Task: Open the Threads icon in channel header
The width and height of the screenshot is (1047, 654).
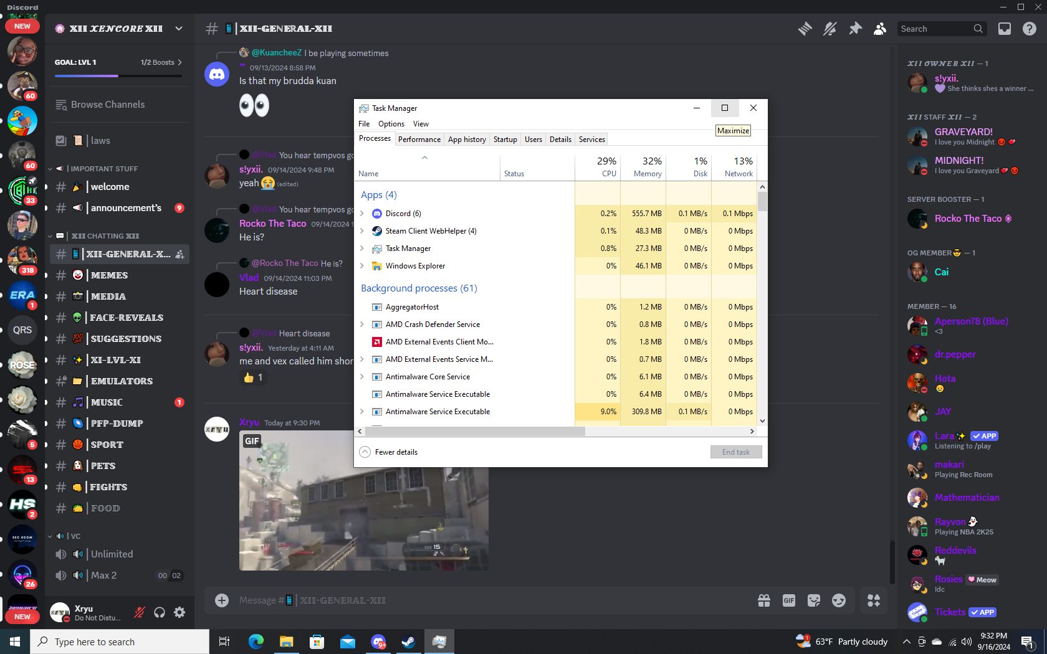Action: (x=805, y=29)
